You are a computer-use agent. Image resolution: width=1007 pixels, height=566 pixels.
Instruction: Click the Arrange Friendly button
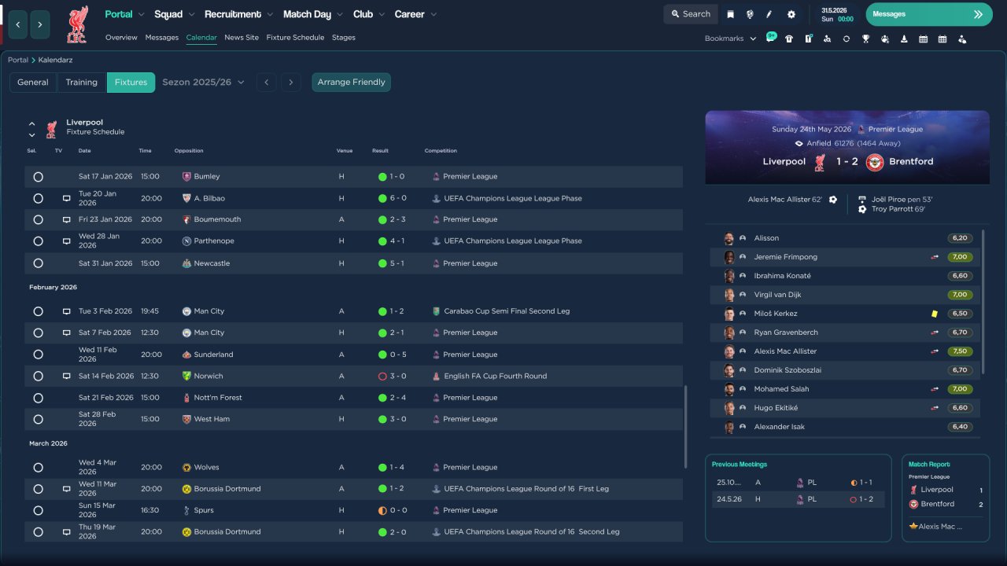351,83
